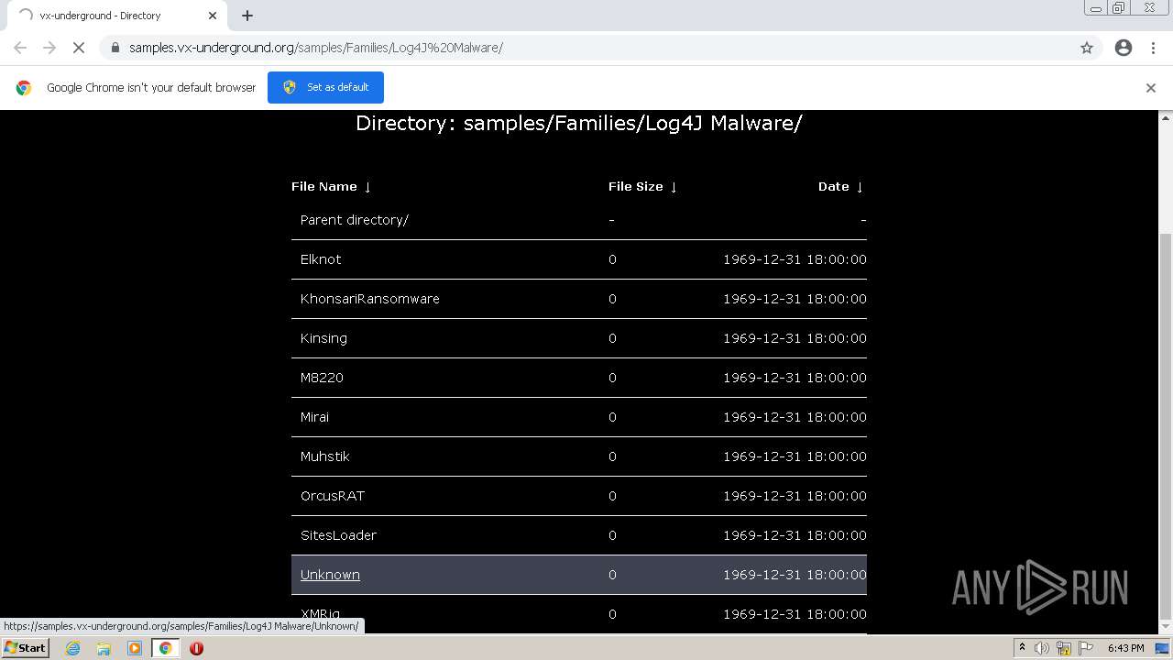Viewport: 1173px width, 660px height.
Task: Open the Kinsing folder
Action: click(323, 338)
